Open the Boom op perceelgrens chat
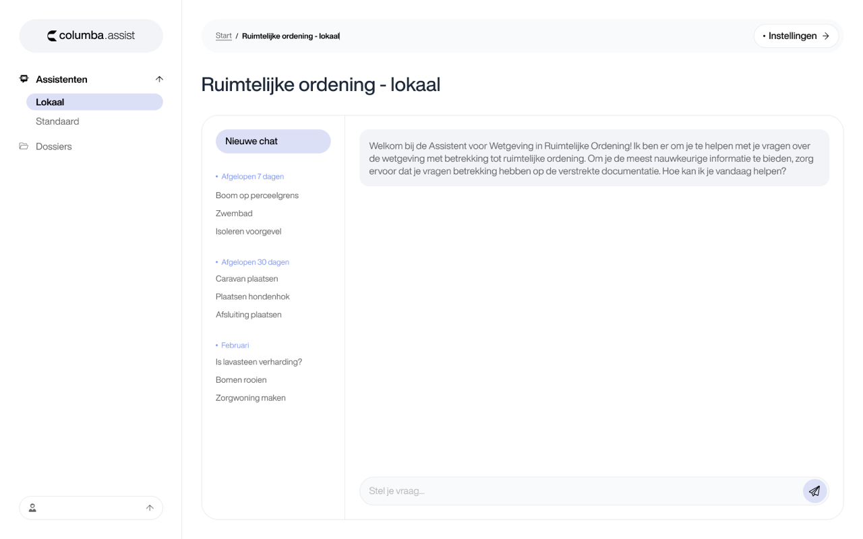Image resolution: width=863 pixels, height=539 pixels. (257, 195)
